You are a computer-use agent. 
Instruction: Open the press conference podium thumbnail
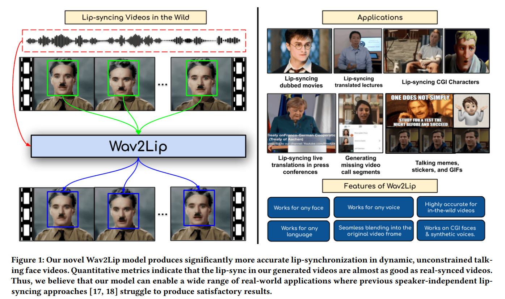point(301,123)
